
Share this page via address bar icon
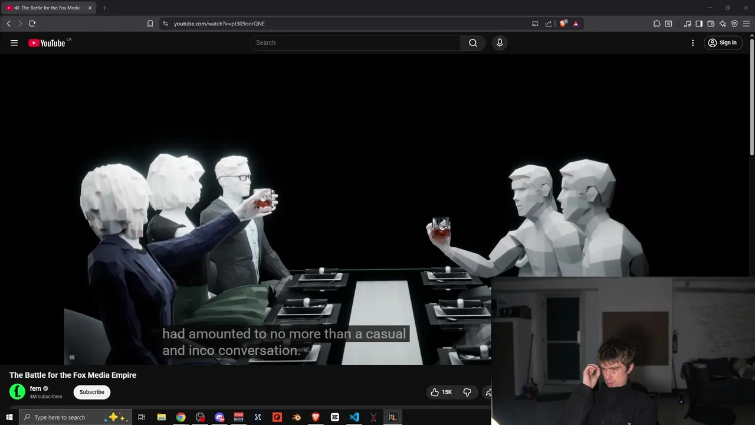549,24
